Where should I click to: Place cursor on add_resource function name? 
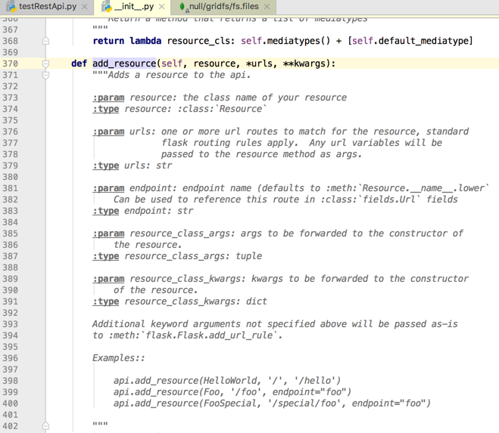click(x=124, y=63)
